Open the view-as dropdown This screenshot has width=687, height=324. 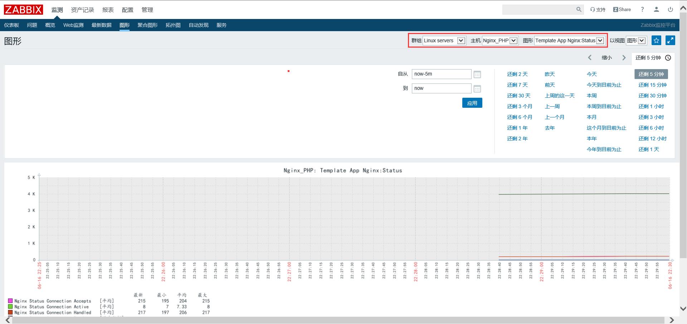(636, 40)
